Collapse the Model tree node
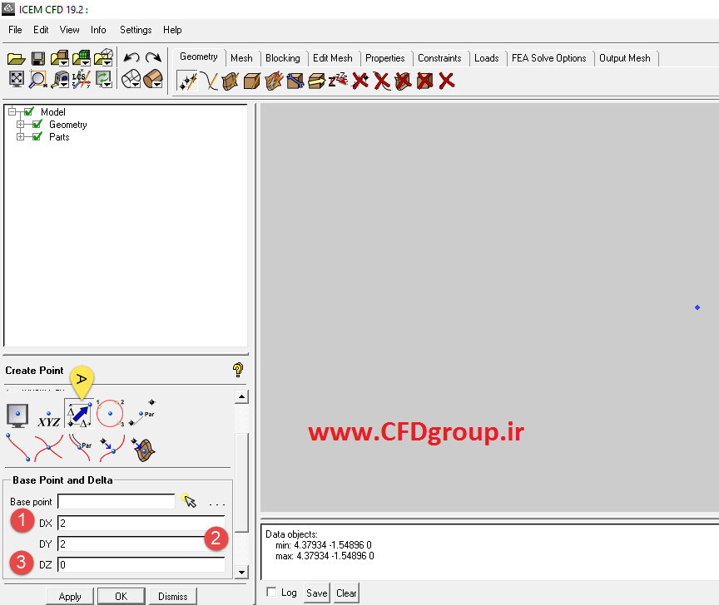719x605 pixels. tap(12, 111)
